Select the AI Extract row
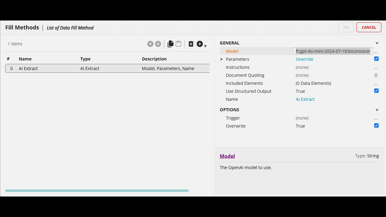 pos(107,68)
